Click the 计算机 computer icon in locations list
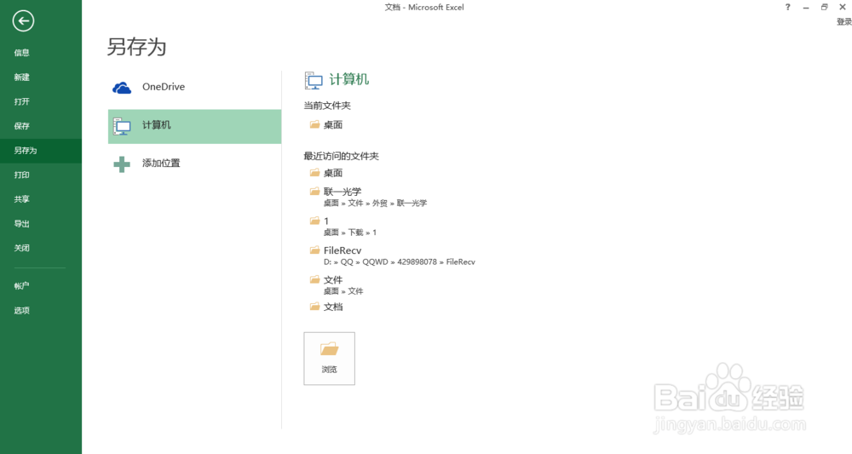The height and width of the screenshot is (454, 852). (122, 127)
